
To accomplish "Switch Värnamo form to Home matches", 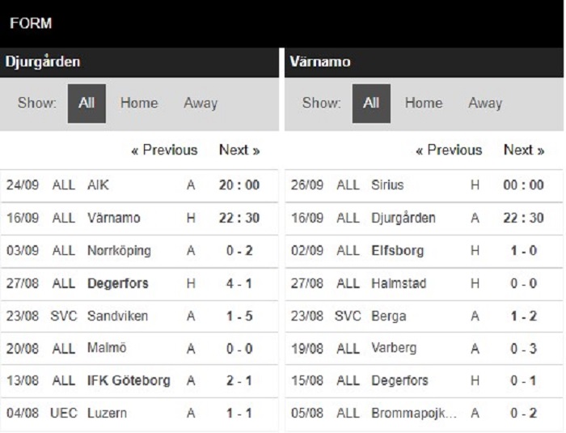I will point(424,103).
